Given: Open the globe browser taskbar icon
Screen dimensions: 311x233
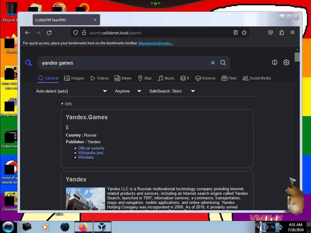Looking at the screenshot, I should [65, 227].
